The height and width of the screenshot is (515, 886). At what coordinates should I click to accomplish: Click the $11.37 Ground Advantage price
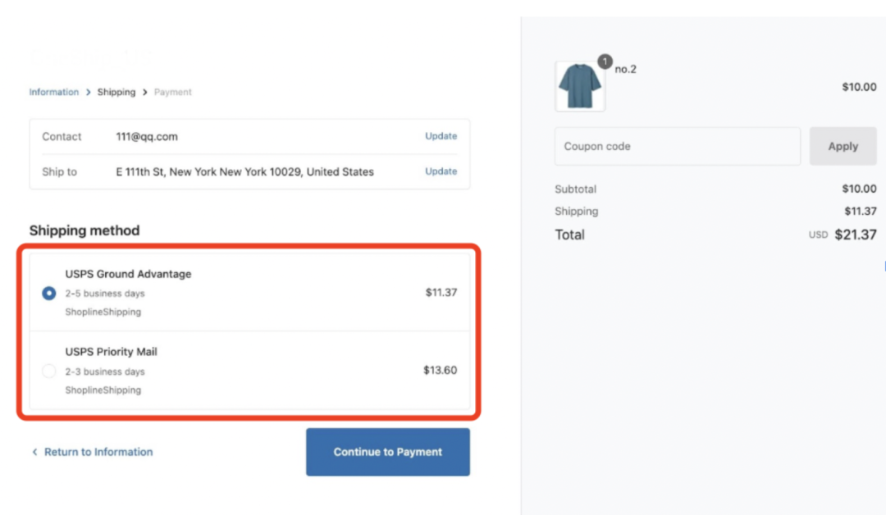(x=441, y=292)
